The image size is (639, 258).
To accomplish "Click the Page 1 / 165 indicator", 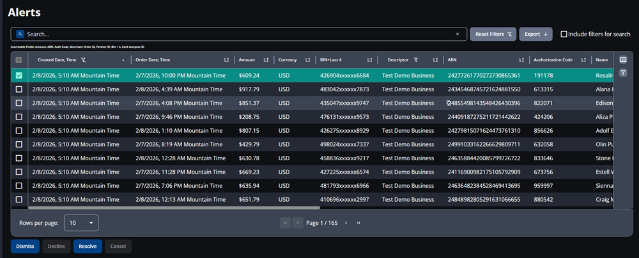I will (322, 223).
